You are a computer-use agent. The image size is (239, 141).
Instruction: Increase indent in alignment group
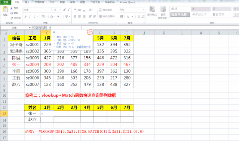[x=95, y=16]
